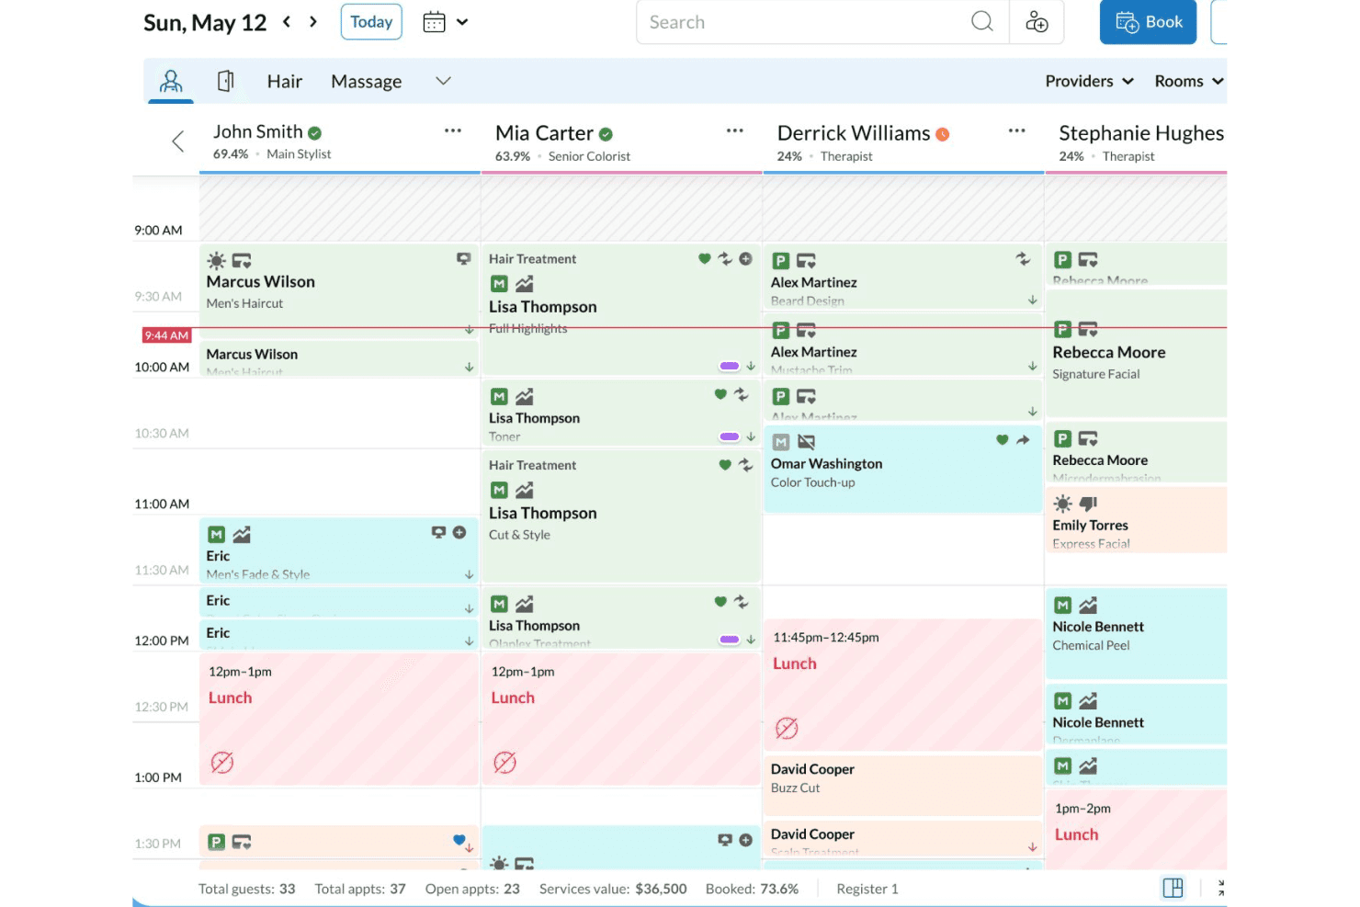1360x907 pixels.
Task: Expand more service categories chevron
Action: 443,81
